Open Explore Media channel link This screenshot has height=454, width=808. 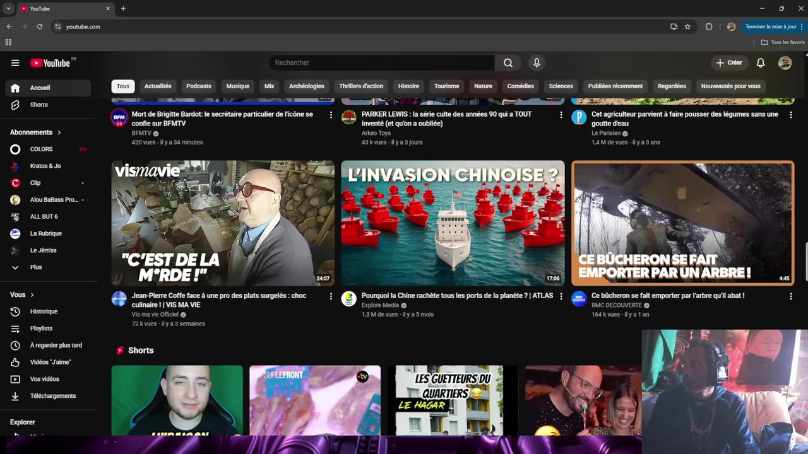(380, 305)
